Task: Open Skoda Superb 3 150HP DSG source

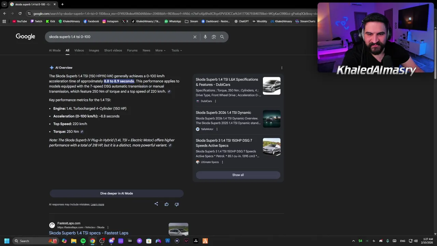Action: coord(224,143)
